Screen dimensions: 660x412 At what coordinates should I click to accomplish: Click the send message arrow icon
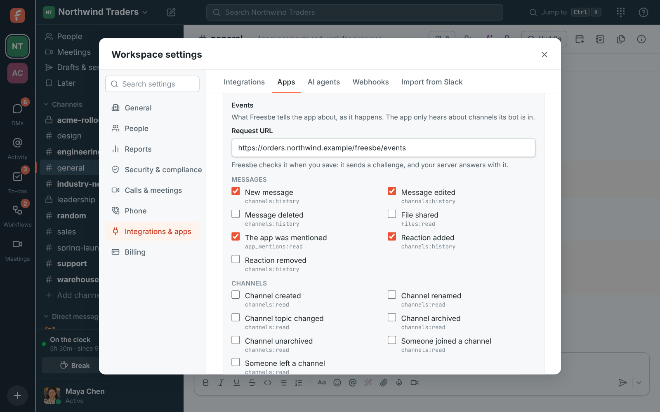pos(623,383)
